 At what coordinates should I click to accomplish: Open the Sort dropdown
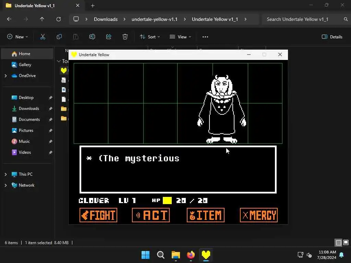tap(150, 37)
